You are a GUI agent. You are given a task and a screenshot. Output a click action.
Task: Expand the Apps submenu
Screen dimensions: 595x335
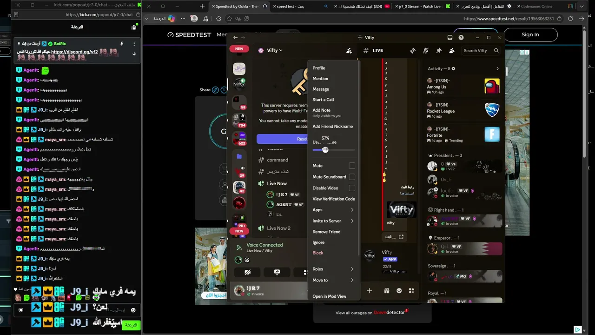click(334, 210)
